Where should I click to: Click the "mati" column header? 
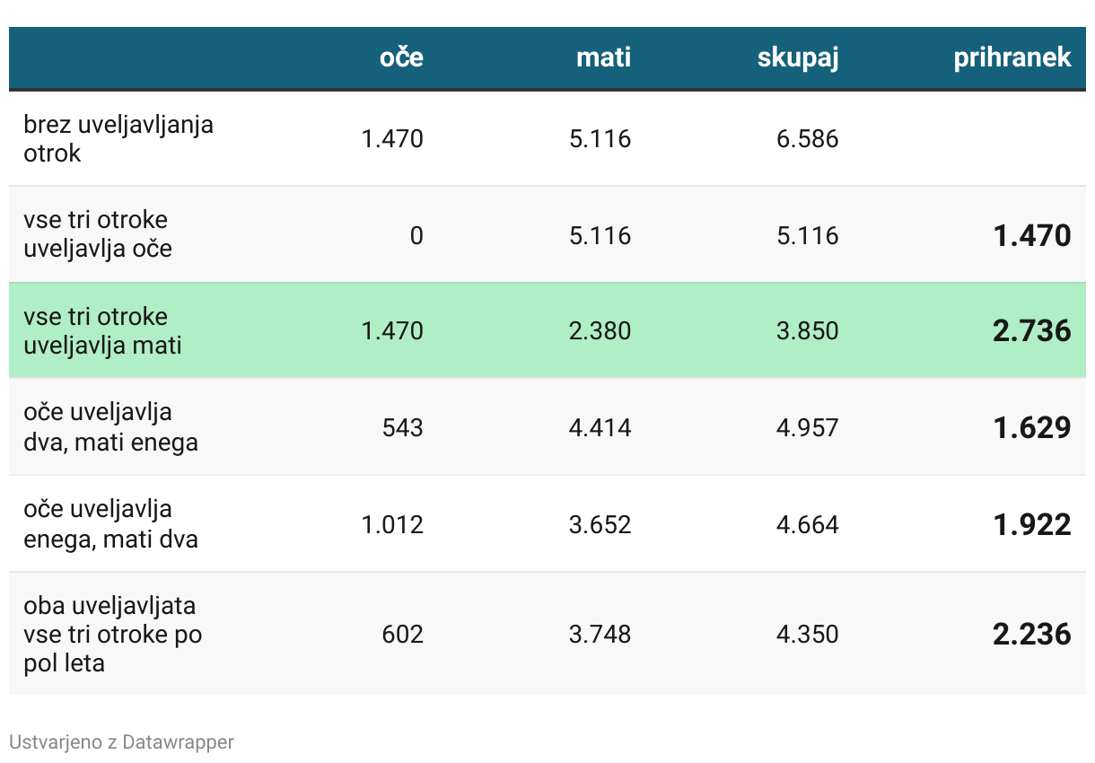603,57
